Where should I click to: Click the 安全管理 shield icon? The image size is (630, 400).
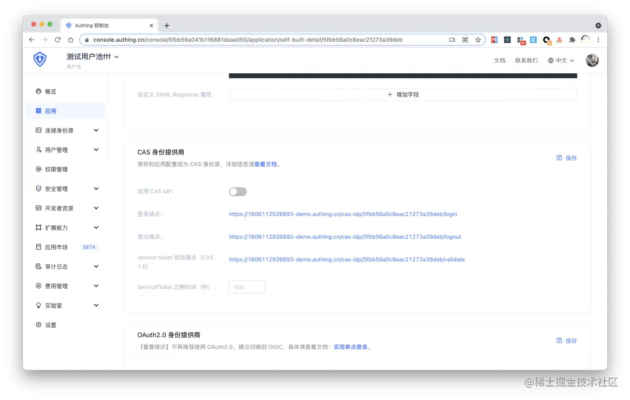(38, 189)
